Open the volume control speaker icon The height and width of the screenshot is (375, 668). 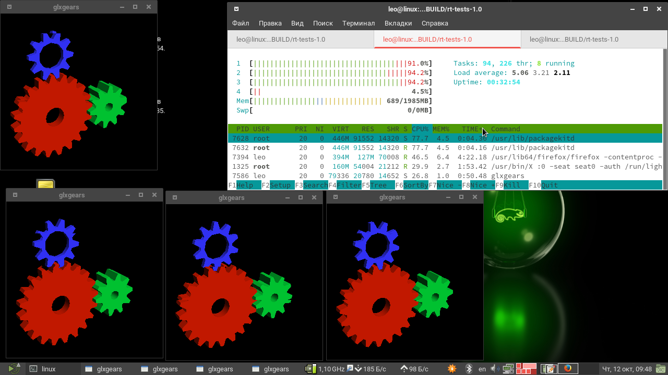(x=494, y=369)
